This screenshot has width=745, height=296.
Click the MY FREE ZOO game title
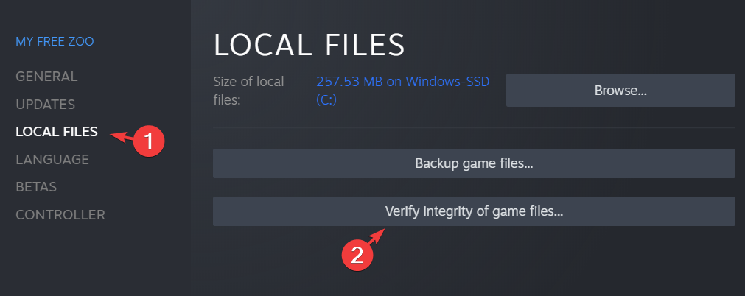55,42
